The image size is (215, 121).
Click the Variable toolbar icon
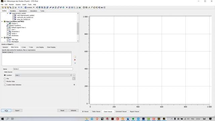pos(67,7)
